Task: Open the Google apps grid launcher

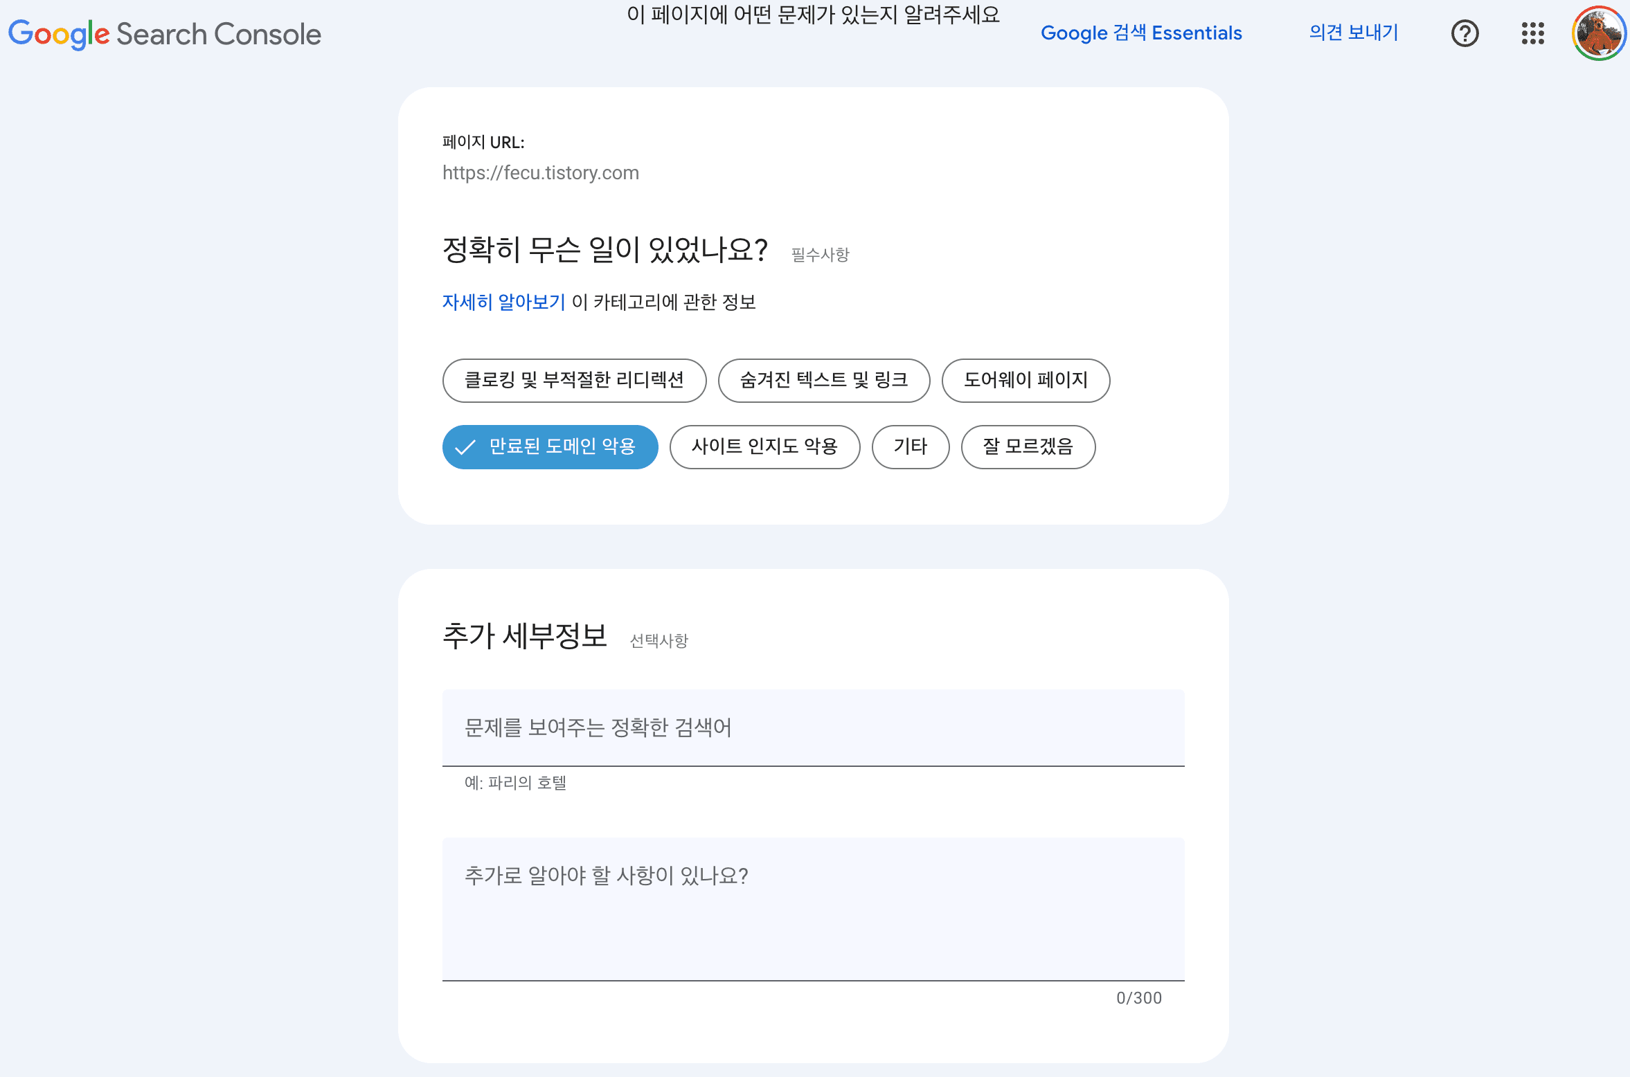Action: (x=1534, y=33)
